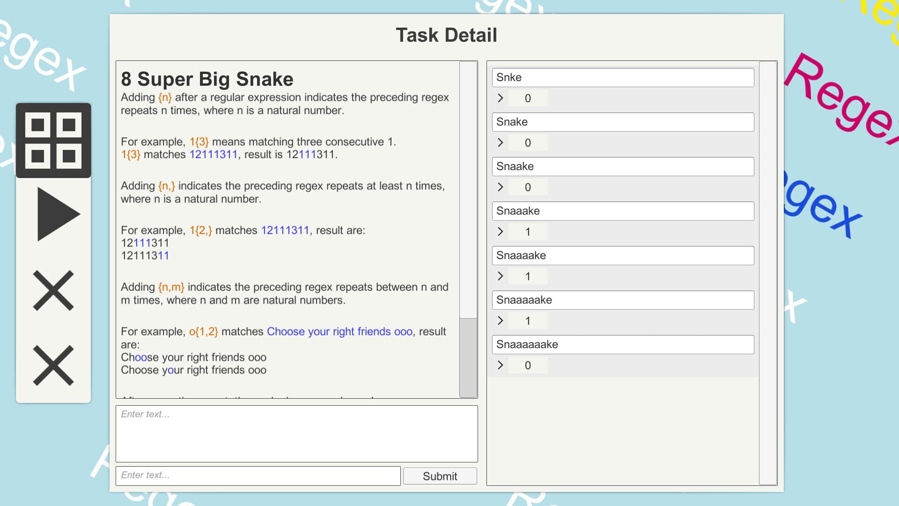The image size is (899, 506).
Task: Click the match count "1" beside Snaaake
Action: click(528, 231)
